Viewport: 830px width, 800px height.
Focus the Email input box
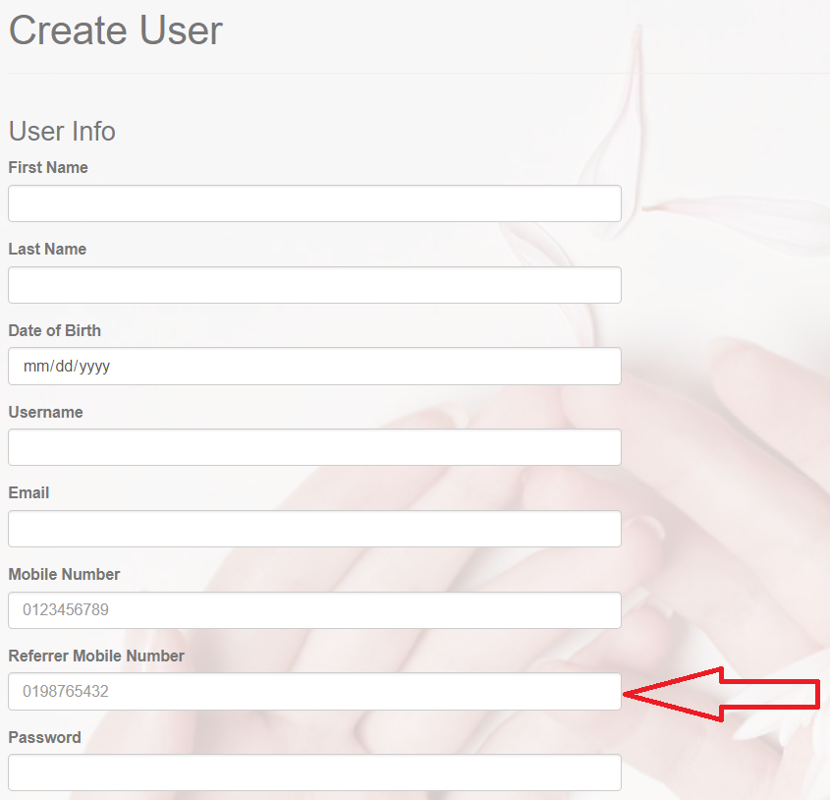pos(314,529)
